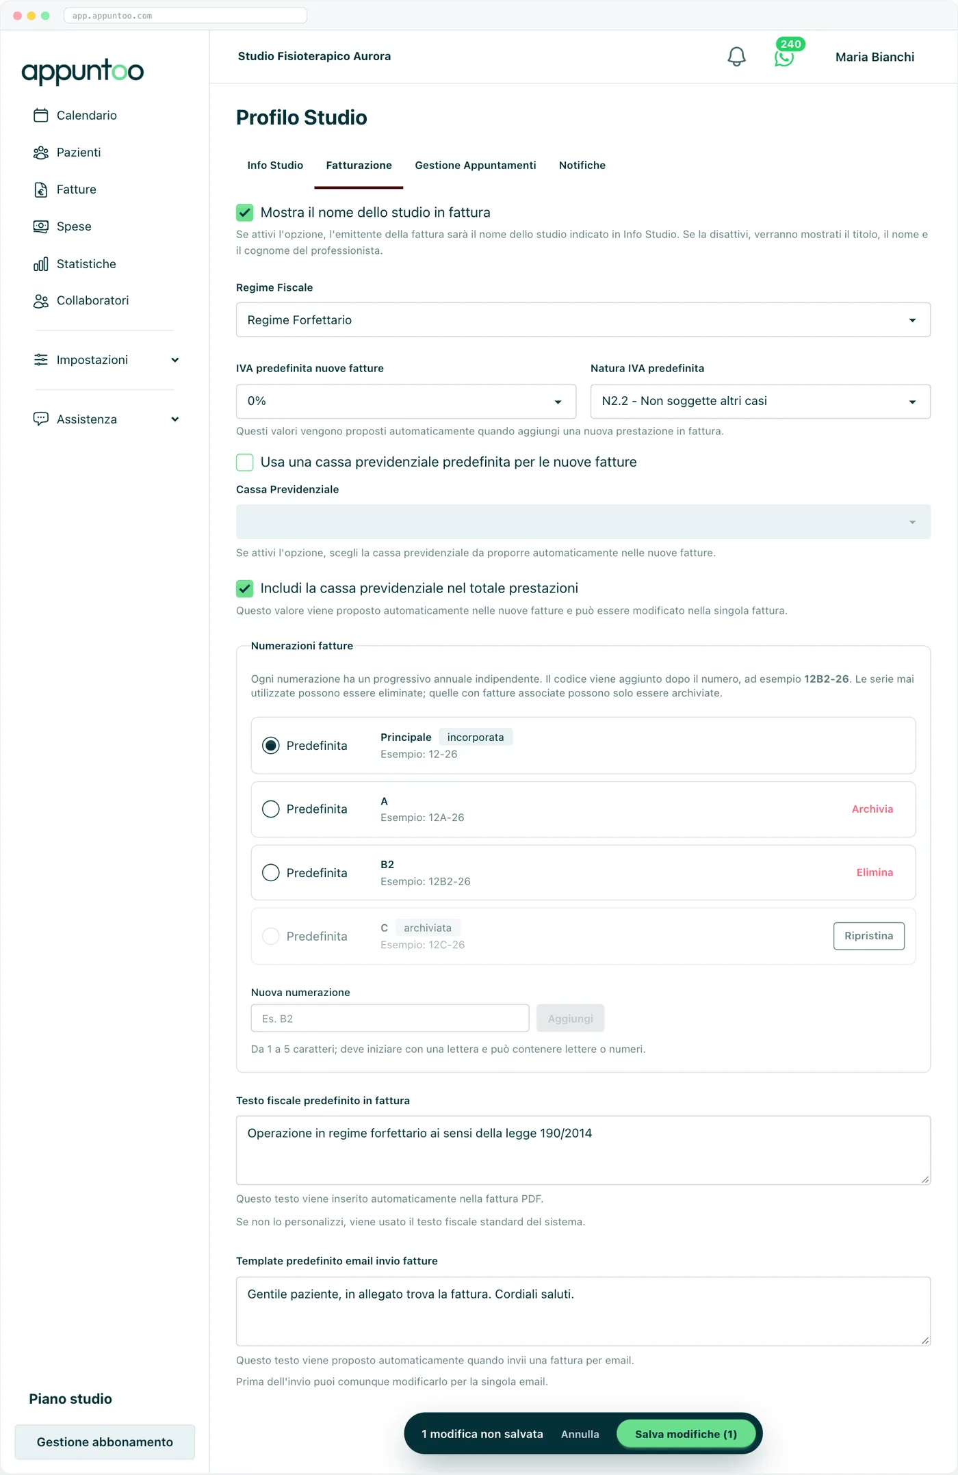The width and height of the screenshot is (958, 1475).
Task: Click the Statistiche bar chart icon
Action: [x=41, y=264]
